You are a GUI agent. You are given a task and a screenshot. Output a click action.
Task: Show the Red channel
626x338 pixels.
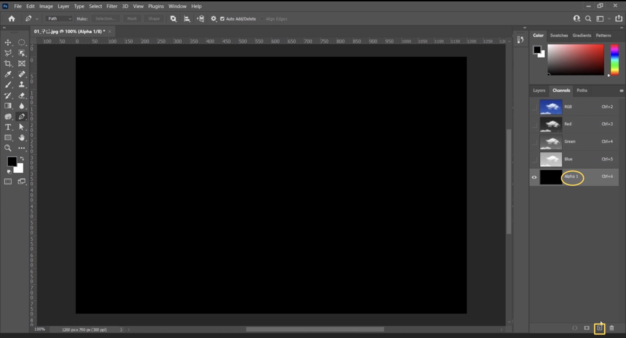(x=534, y=125)
